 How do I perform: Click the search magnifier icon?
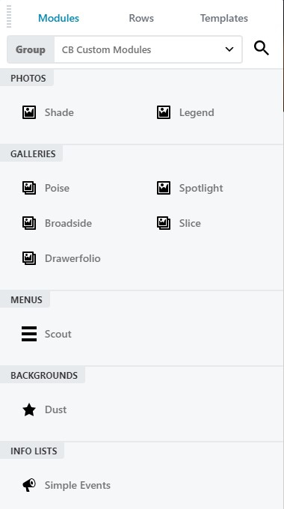pyautogui.click(x=262, y=49)
